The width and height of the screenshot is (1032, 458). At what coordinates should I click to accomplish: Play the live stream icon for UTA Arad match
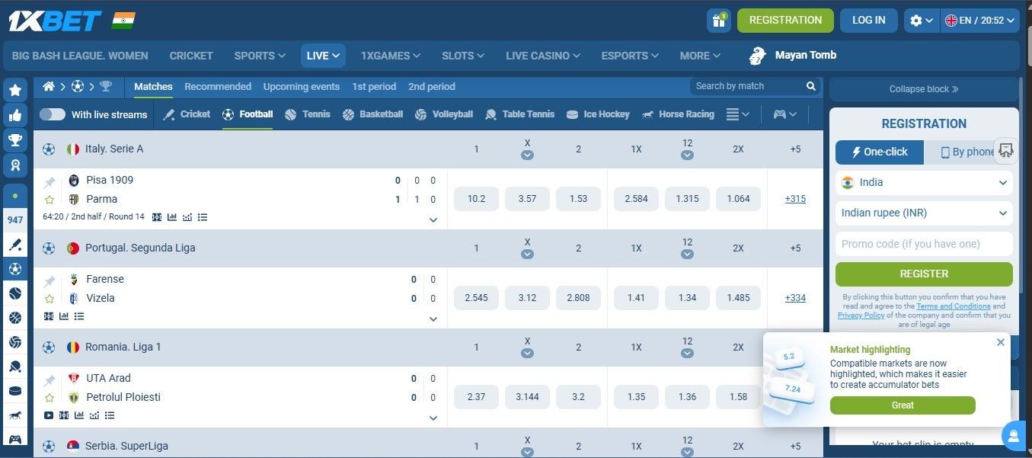(49, 415)
